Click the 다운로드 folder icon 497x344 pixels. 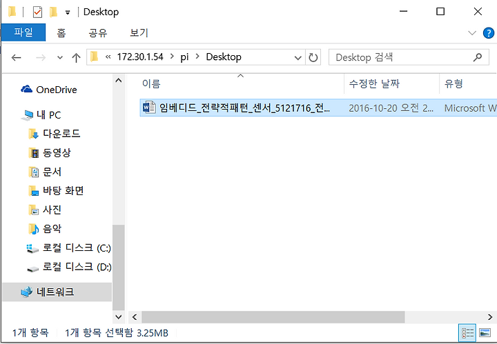[34, 134]
